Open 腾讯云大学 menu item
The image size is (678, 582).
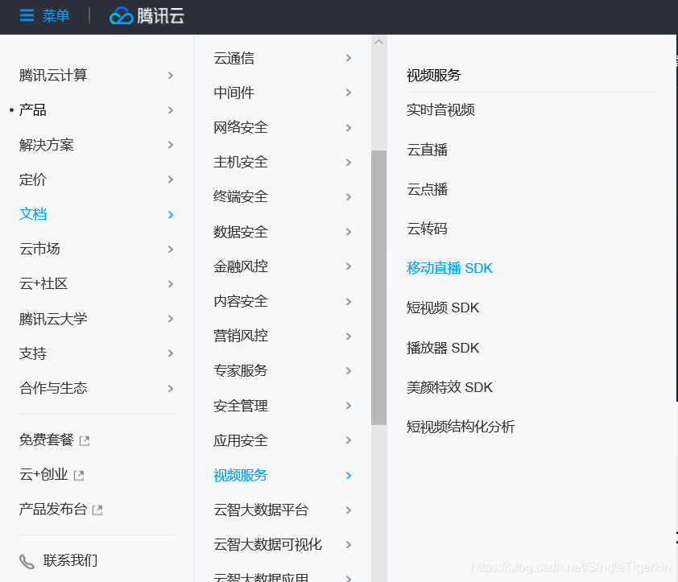click(53, 319)
